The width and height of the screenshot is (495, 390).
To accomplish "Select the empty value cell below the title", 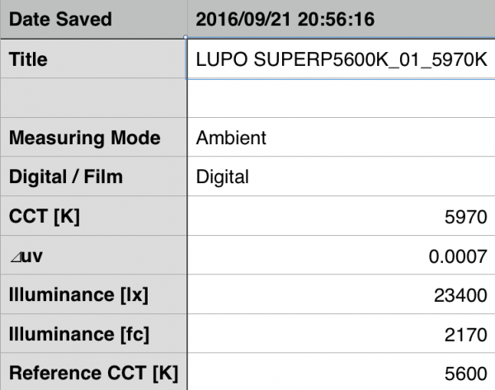I will click(340, 100).
